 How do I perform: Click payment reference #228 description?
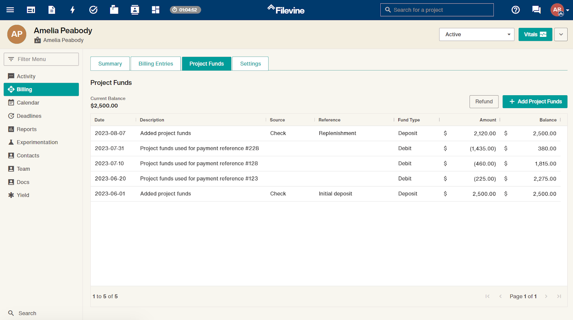pos(199,148)
